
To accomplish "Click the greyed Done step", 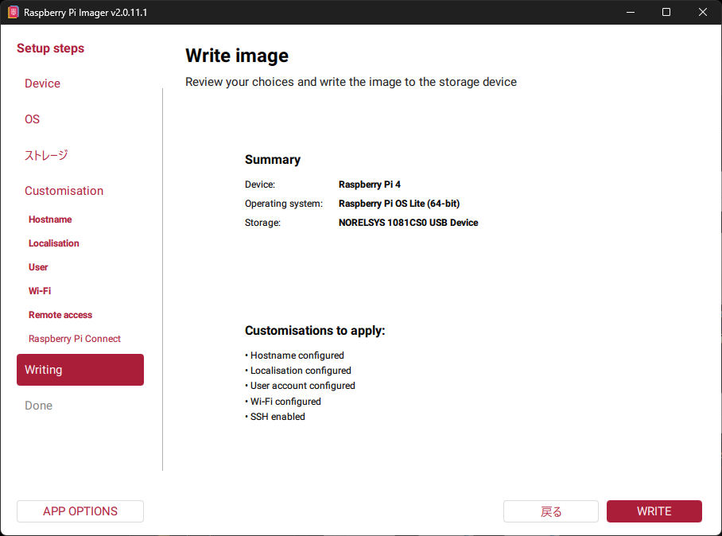I will (x=39, y=406).
